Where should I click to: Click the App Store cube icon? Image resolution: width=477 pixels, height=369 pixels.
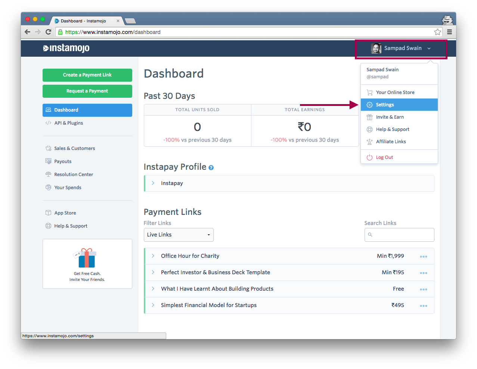tap(48, 213)
